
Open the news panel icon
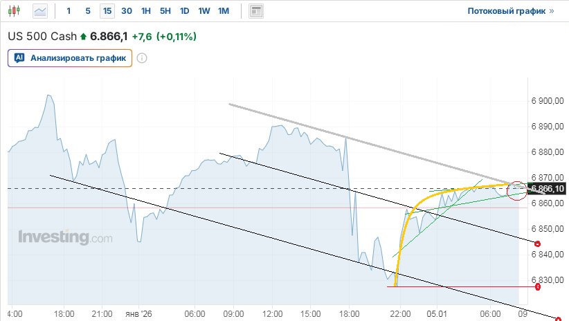click(x=256, y=11)
